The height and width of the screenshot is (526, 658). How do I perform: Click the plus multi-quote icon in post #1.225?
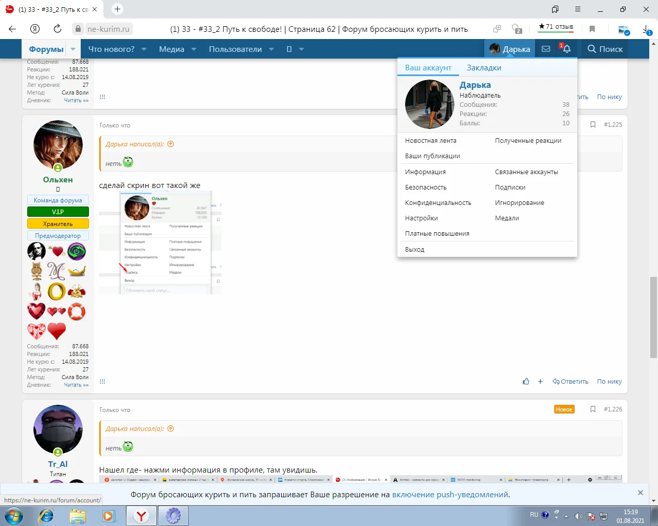coord(540,382)
